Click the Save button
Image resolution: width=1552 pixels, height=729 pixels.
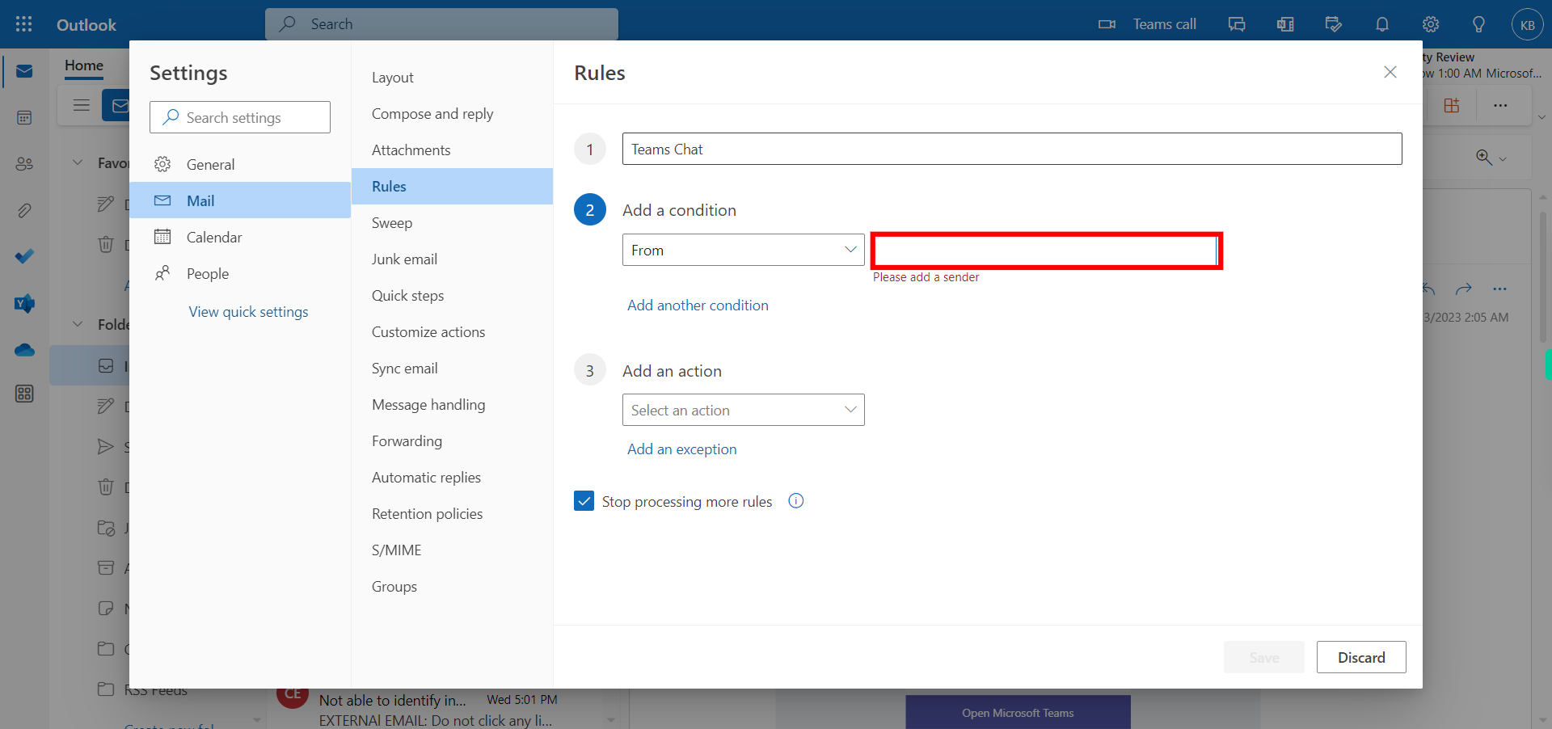point(1264,657)
